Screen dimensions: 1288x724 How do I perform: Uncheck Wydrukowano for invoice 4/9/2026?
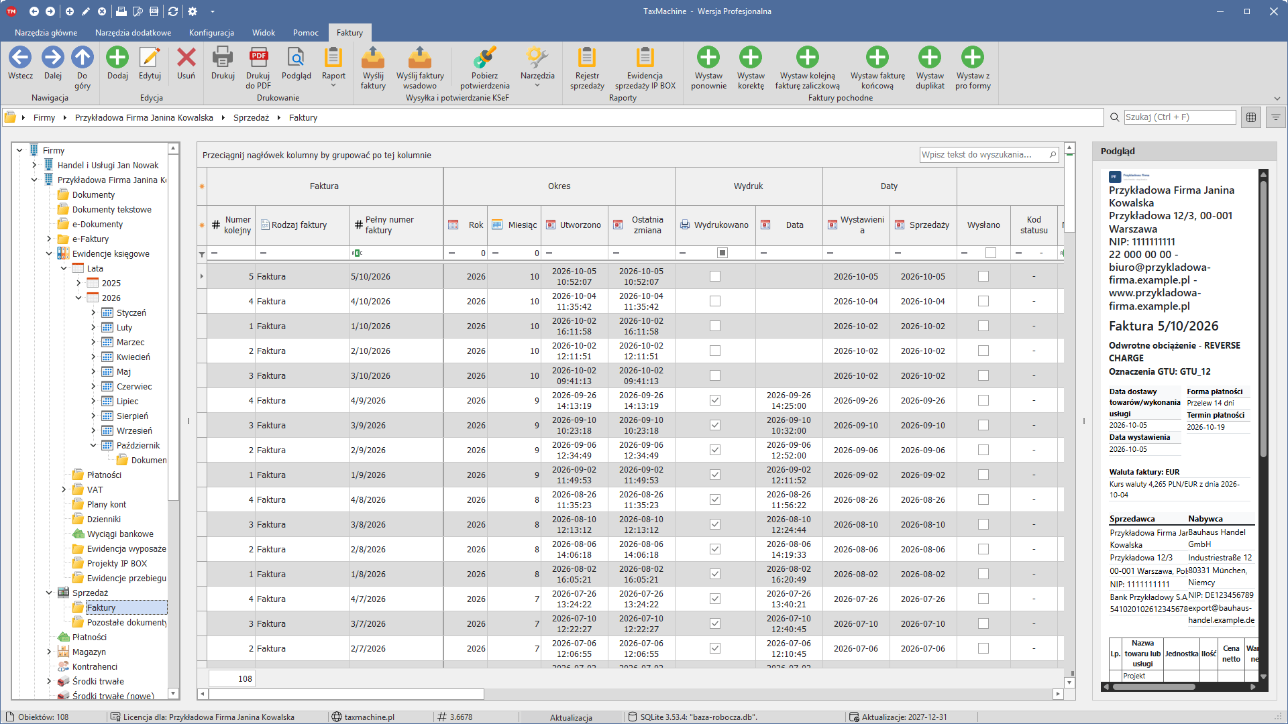tap(715, 400)
